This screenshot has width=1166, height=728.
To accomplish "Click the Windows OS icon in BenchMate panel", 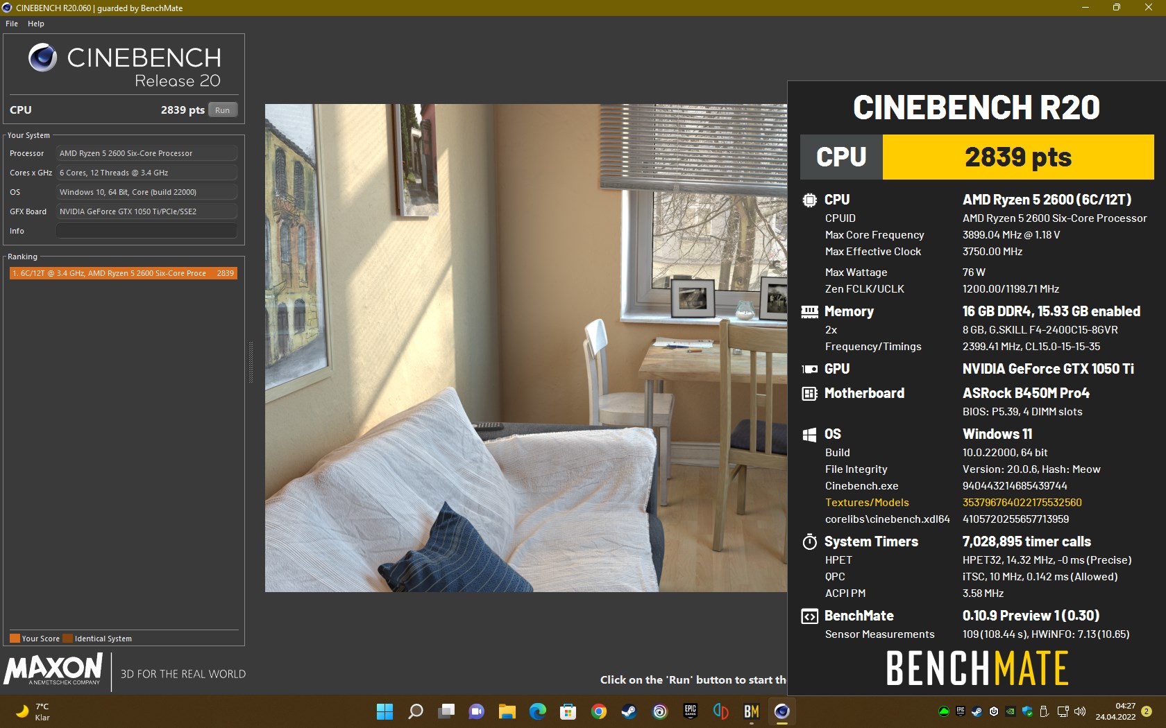I will click(x=809, y=435).
